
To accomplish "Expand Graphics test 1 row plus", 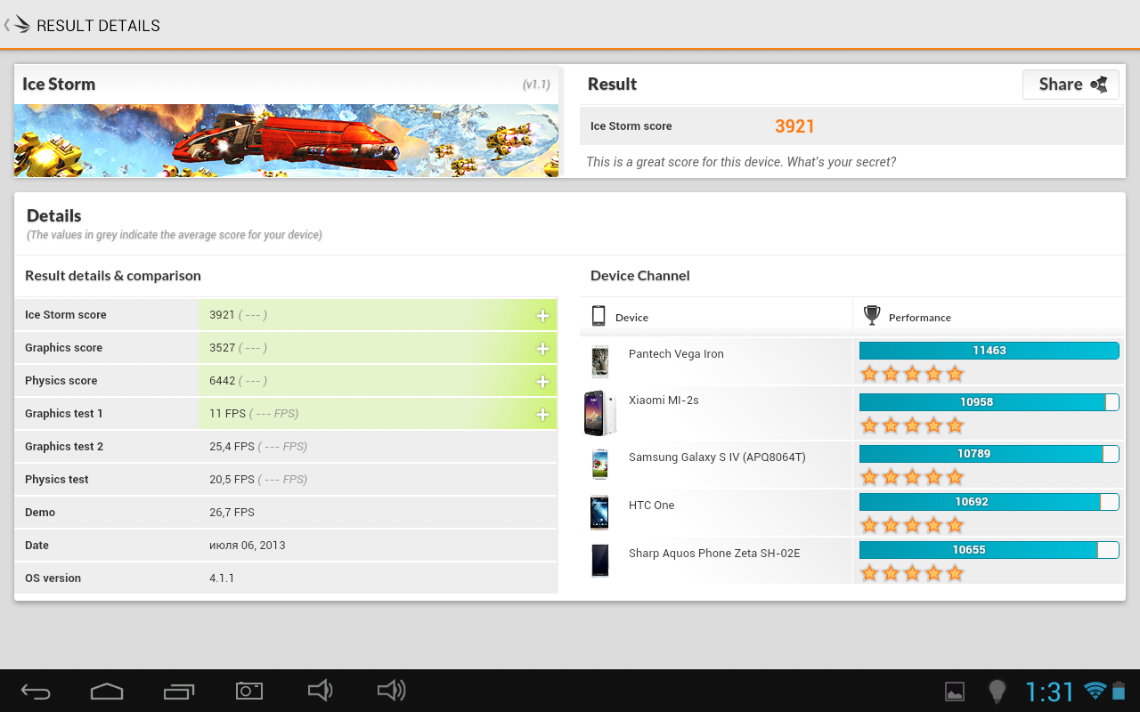I will pos(542,414).
